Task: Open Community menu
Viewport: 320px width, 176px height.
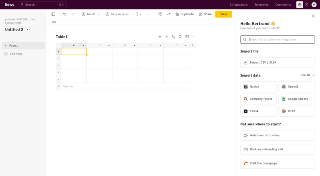Action: click(x=283, y=4)
